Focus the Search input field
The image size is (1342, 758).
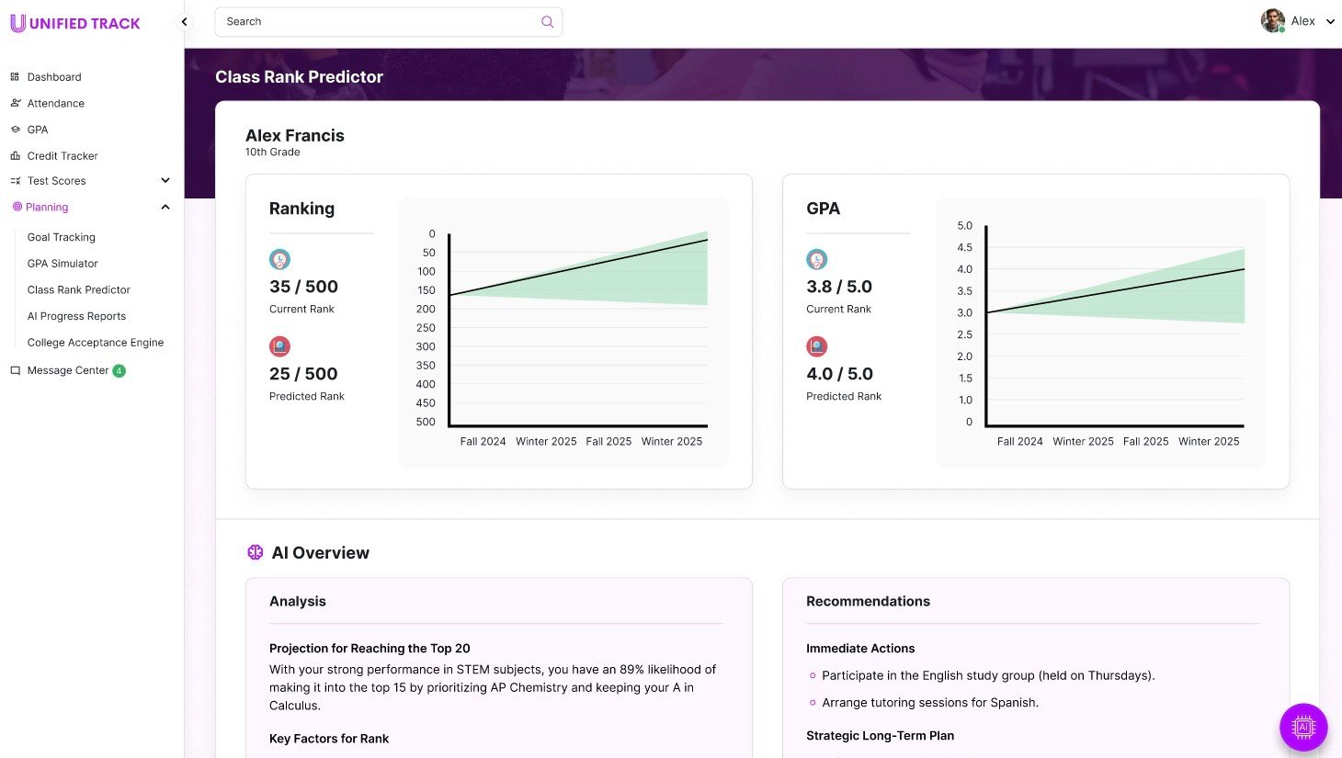(x=388, y=22)
